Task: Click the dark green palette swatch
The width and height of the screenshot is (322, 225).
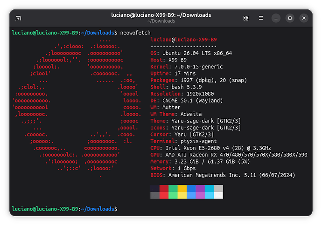Action: 173,189
